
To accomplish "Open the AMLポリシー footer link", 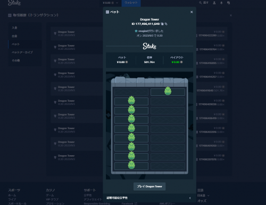I will pyautogui.click(x=167, y=203).
